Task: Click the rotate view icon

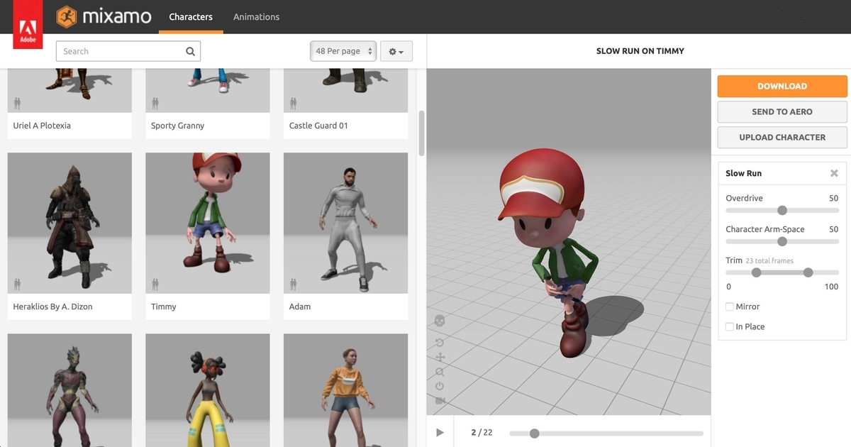Action: click(x=440, y=343)
